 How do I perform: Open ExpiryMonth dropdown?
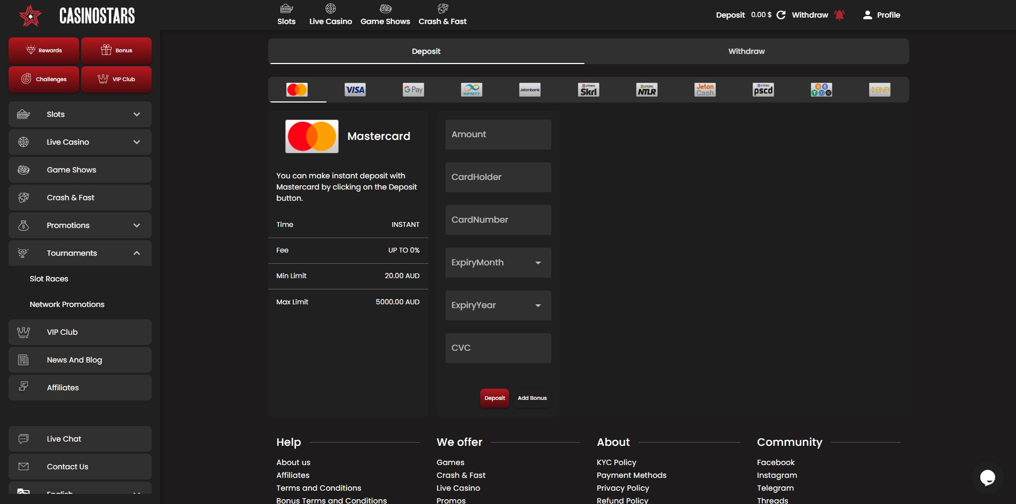498,263
